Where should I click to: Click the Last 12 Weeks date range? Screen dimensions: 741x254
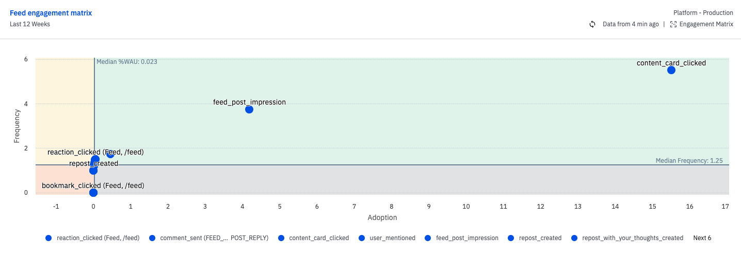30,24
